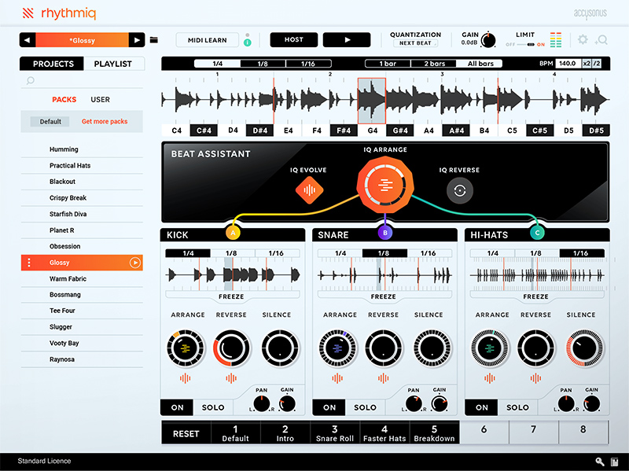The width and height of the screenshot is (629, 471).
Task: Enable Solo for the Snare track
Action: 365,407
